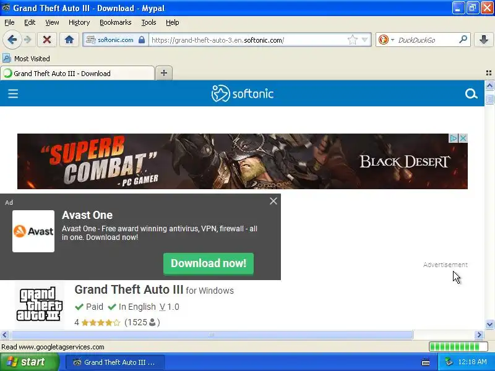The width and height of the screenshot is (495, 371).
Task: Open the AdChoices triangle icon
Action: click(x=454, y=138)
